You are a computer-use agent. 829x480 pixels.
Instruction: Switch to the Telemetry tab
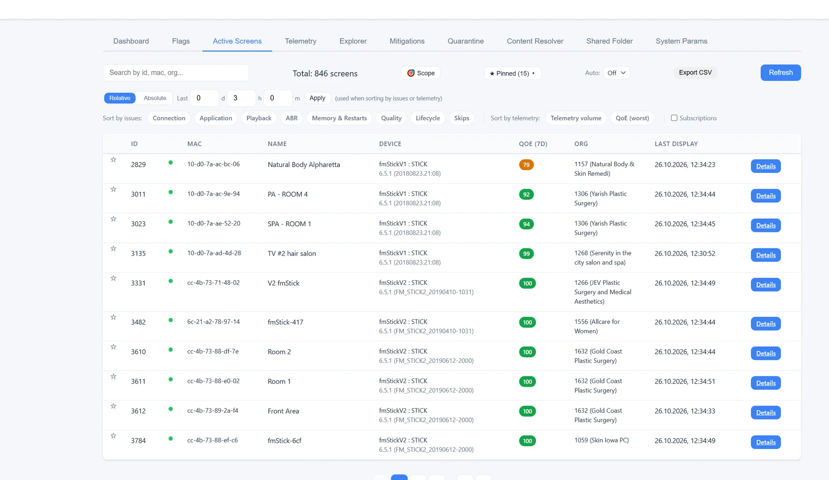300,41
